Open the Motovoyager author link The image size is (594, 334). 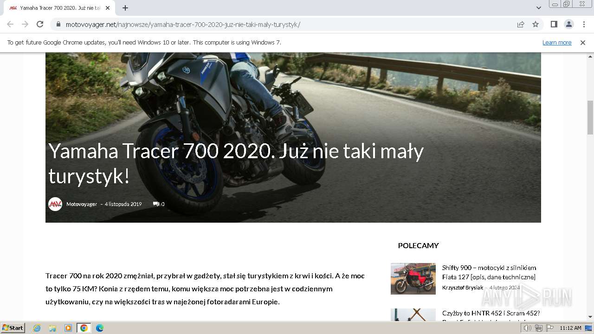[82, 204]
